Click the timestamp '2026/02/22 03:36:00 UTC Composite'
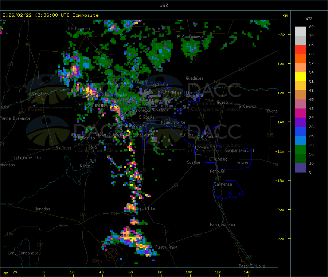328x277 pixels. 51,15
